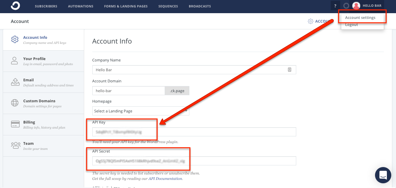Click into the Company Name field
Screen dimensions: 396x188
(194, 70)
